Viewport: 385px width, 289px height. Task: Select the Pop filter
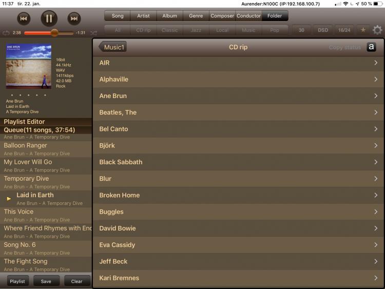coord(275,30)
